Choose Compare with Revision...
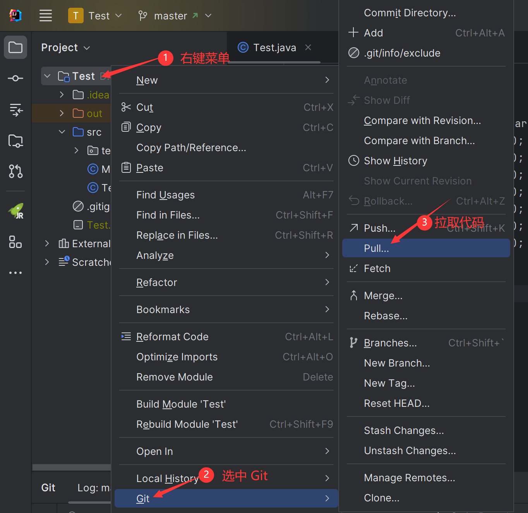 pyautogui.click(x=426, y=120)
